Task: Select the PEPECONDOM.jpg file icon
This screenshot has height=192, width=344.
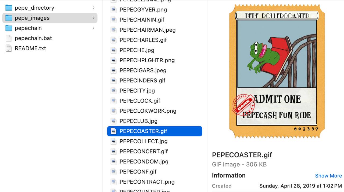Action: coord(114,162)
